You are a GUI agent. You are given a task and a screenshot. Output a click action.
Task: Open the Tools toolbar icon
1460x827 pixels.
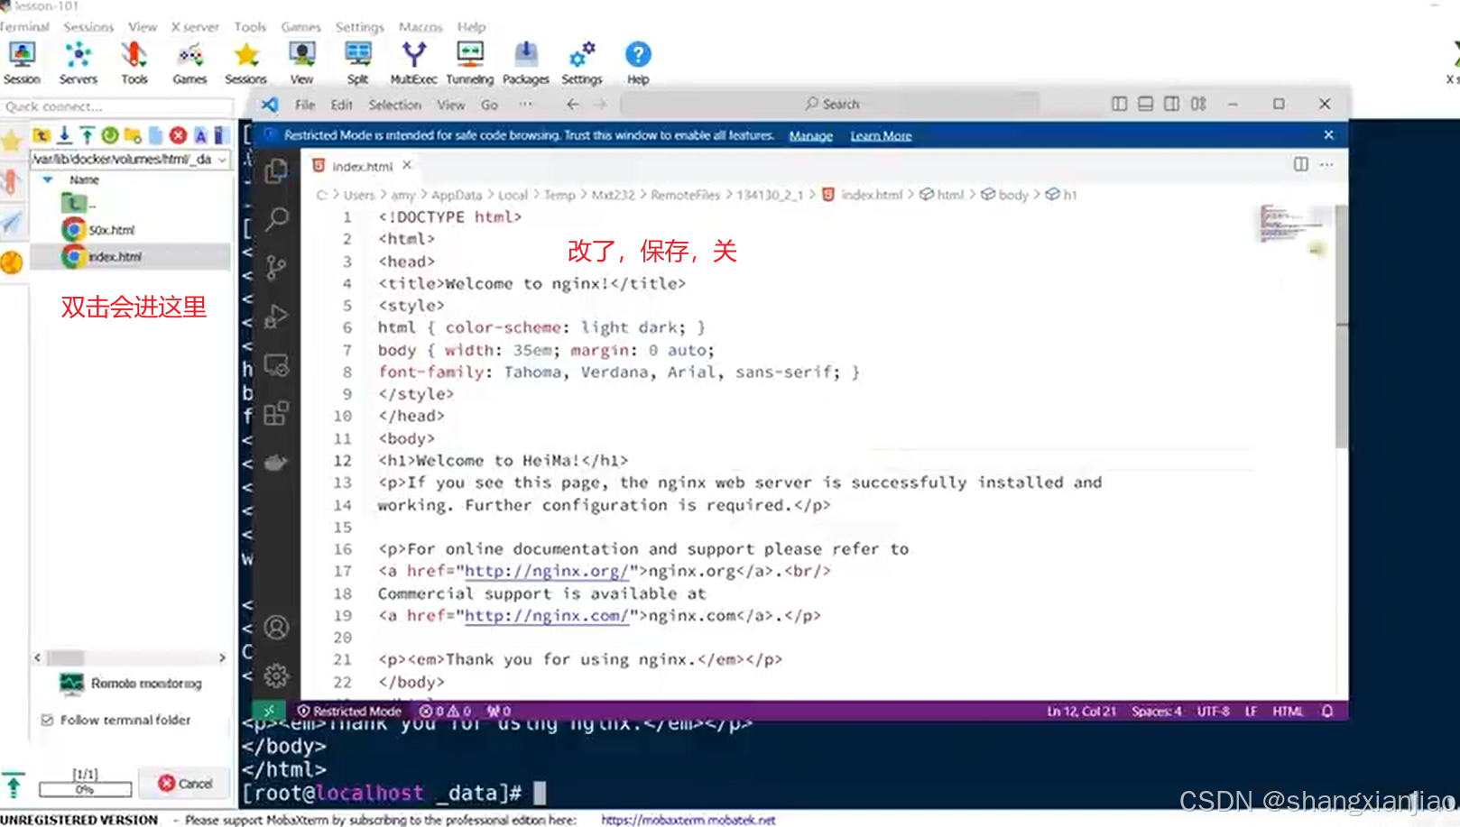[134, 63]
